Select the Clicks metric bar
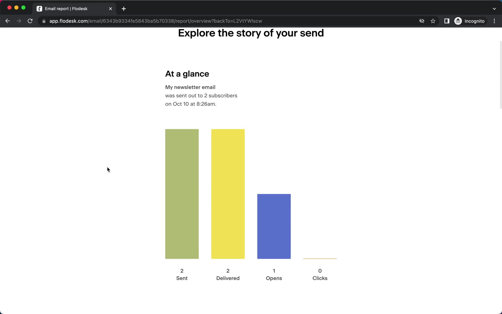This screenshot has width=502, height=314. pyautogui.click(x=320, y=258)
